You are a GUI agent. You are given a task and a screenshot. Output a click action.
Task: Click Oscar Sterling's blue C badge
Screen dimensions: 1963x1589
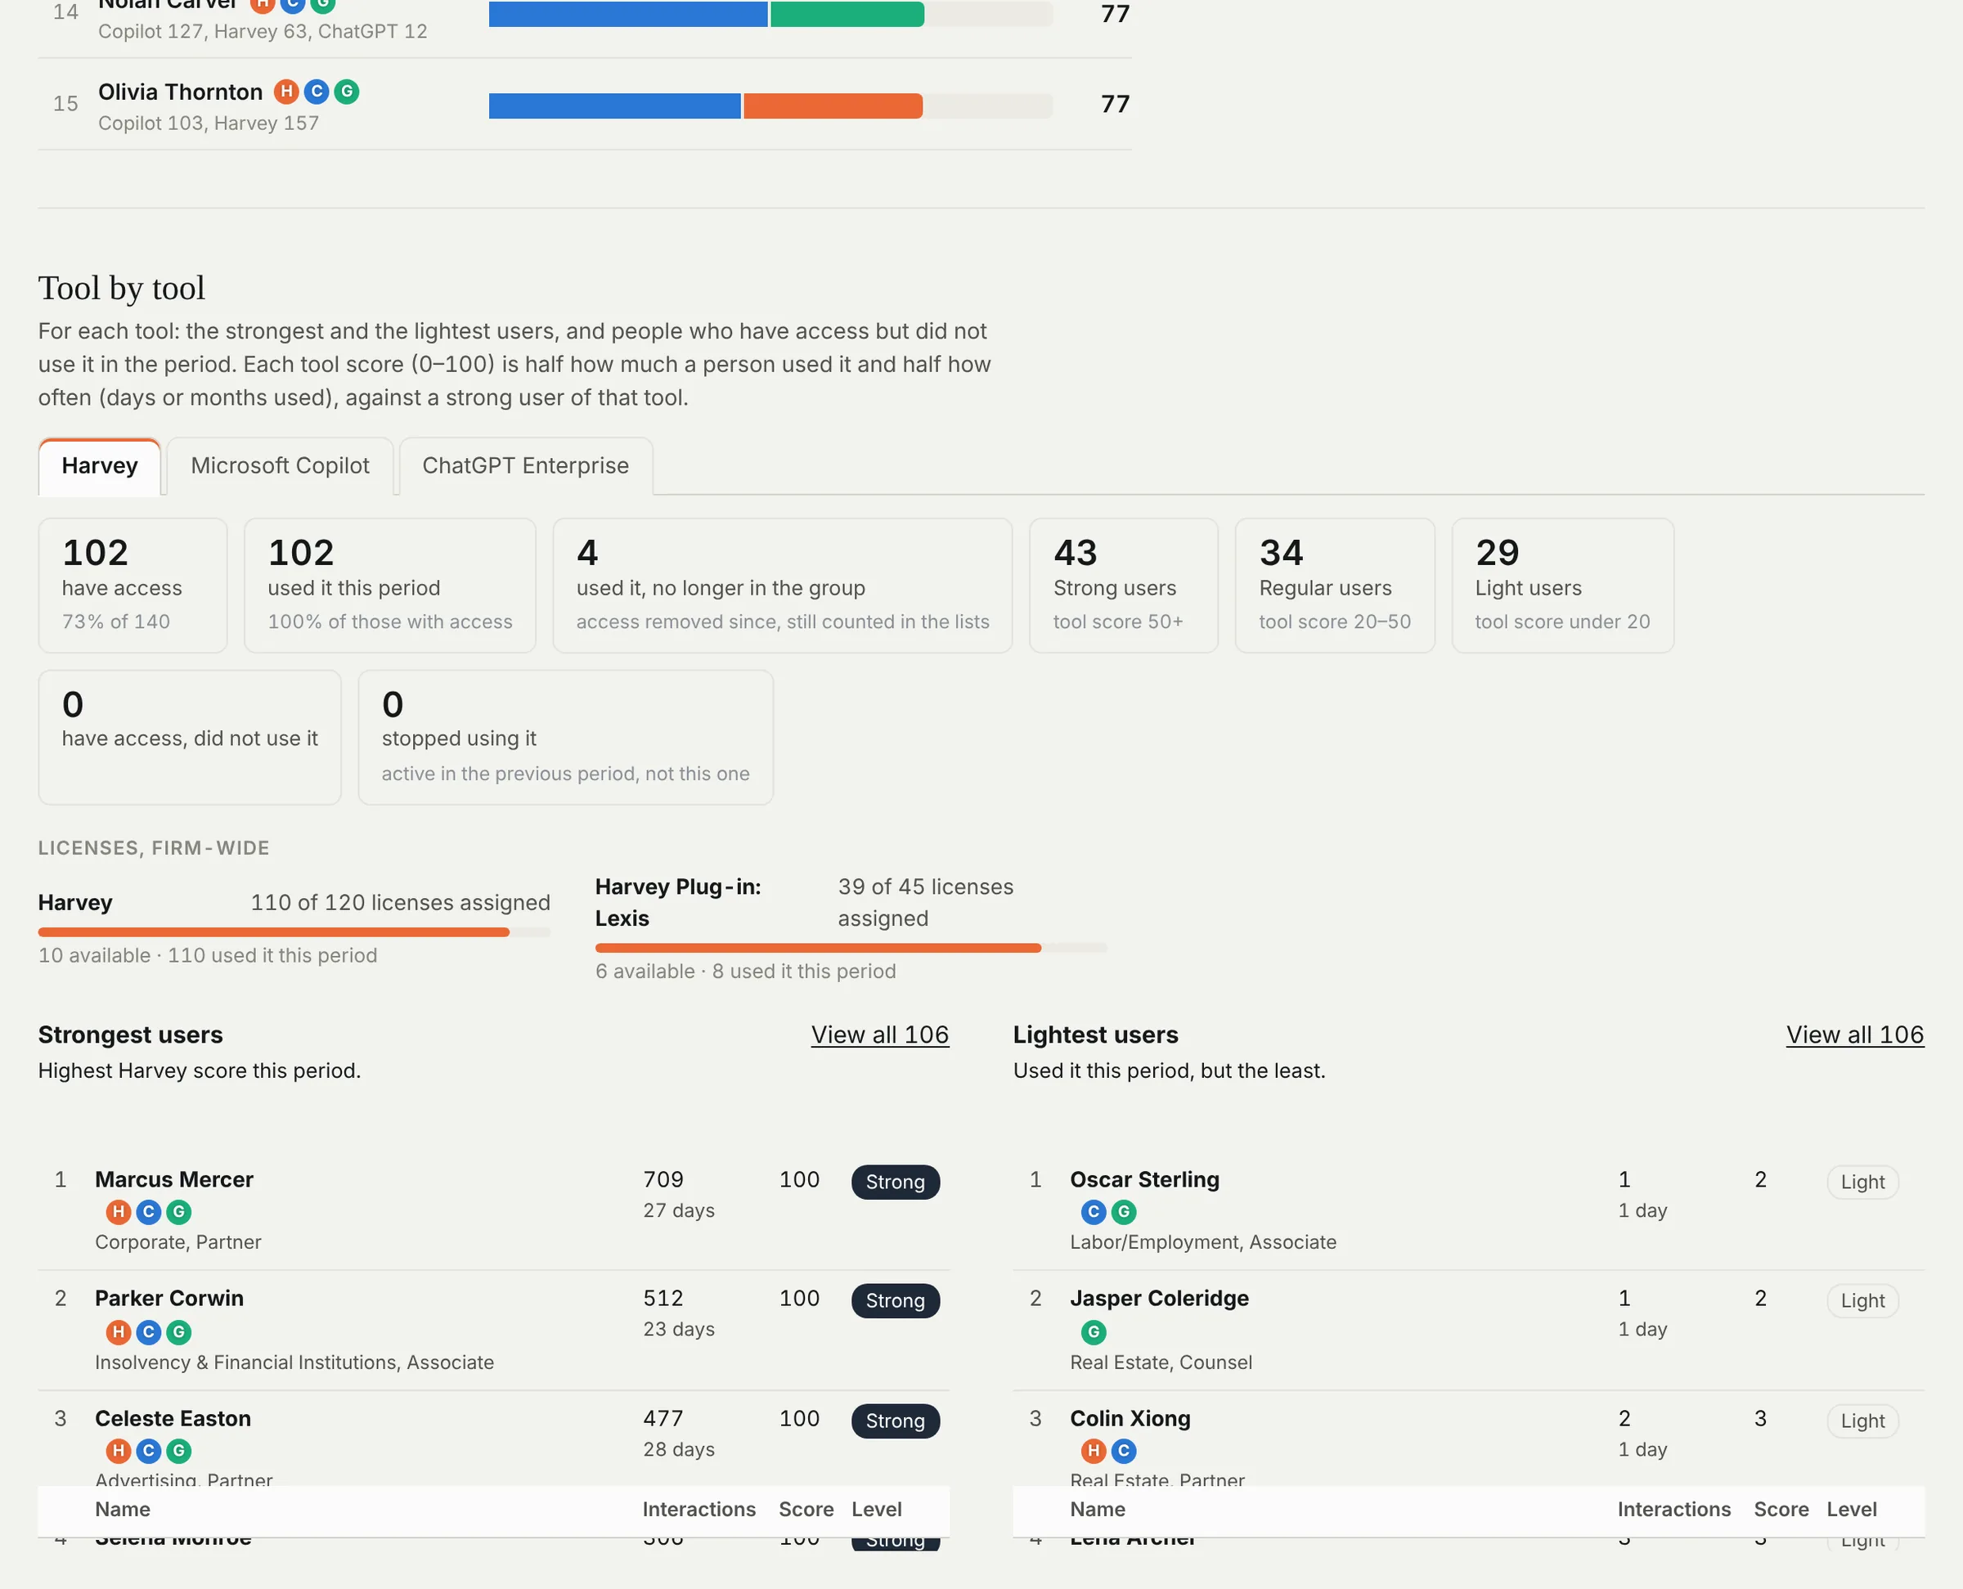pyautogui.click(x=1094, y=1212)
